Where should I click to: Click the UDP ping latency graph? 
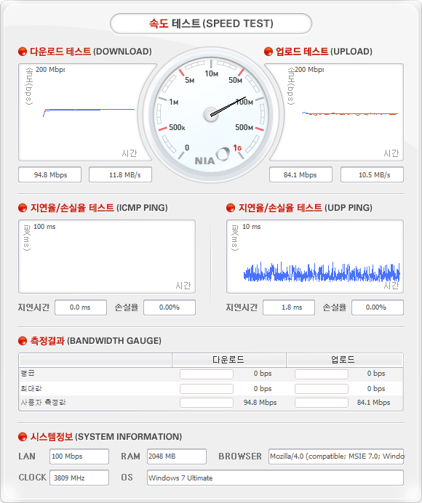(x=315, y=257)
